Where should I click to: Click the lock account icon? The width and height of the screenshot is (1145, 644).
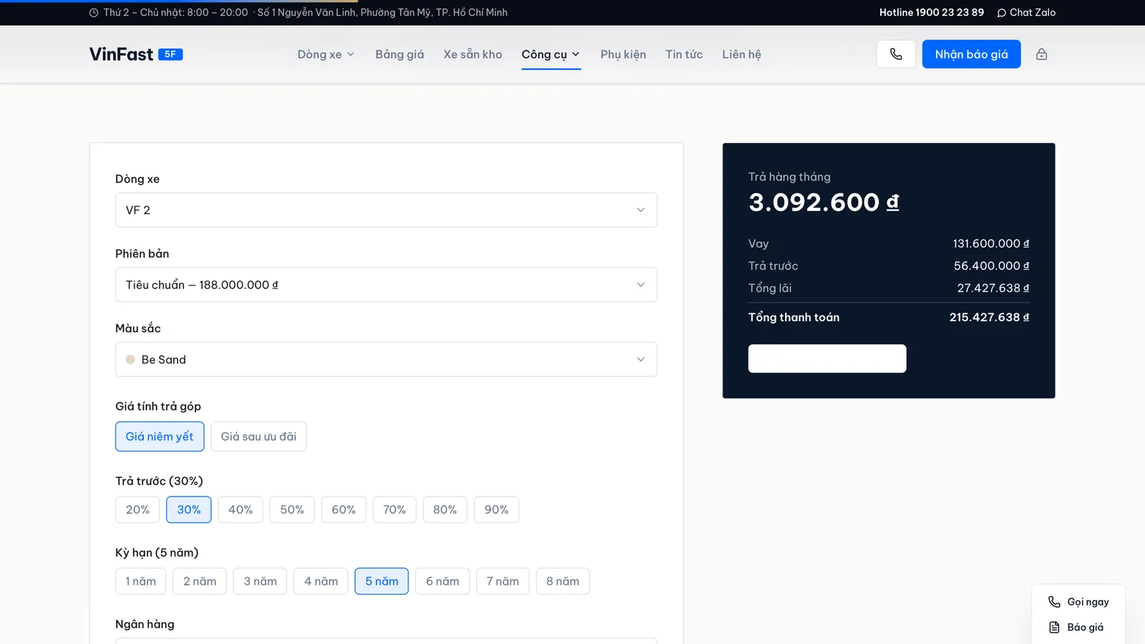[x=1041, y=54]
